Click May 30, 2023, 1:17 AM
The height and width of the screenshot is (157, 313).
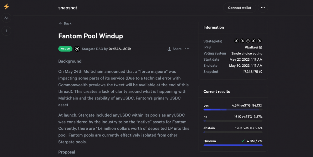(246, 66)
